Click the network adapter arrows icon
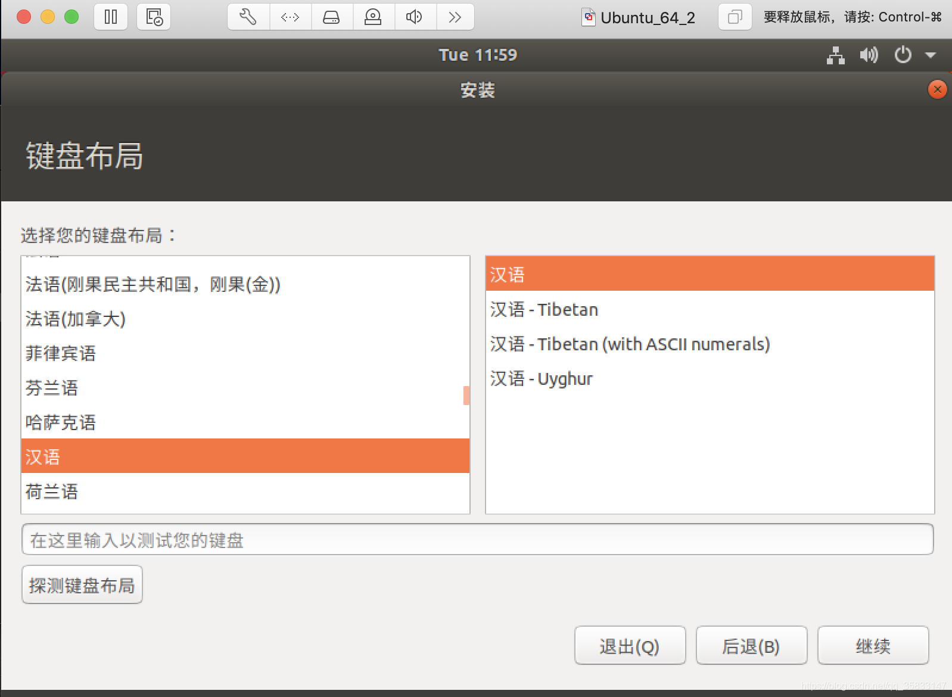952x697 pixels. [x=290, y=17]
